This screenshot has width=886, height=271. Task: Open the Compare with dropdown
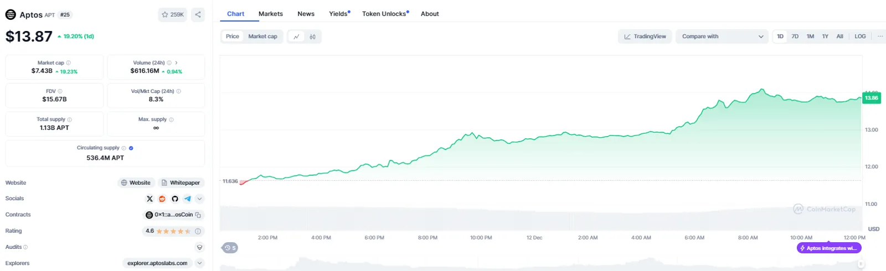pyautogui.click(x=722, y=37)
